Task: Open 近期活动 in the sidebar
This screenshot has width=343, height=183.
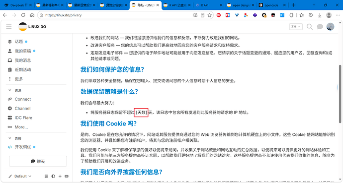Action: coord(23,70)
